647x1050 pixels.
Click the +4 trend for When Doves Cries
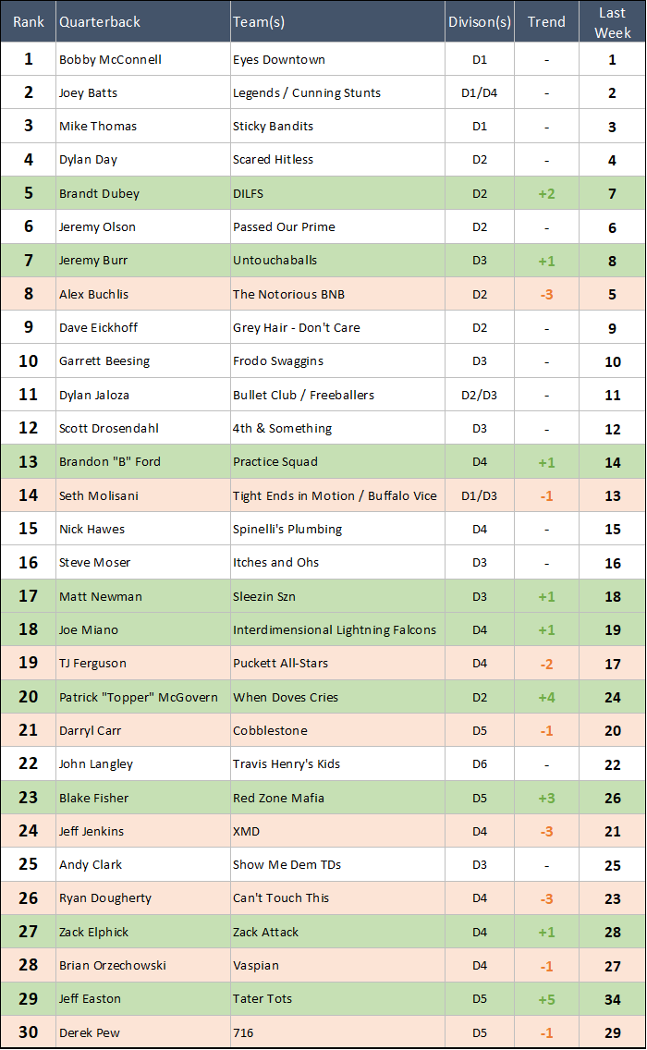click(x=546, y=698)
